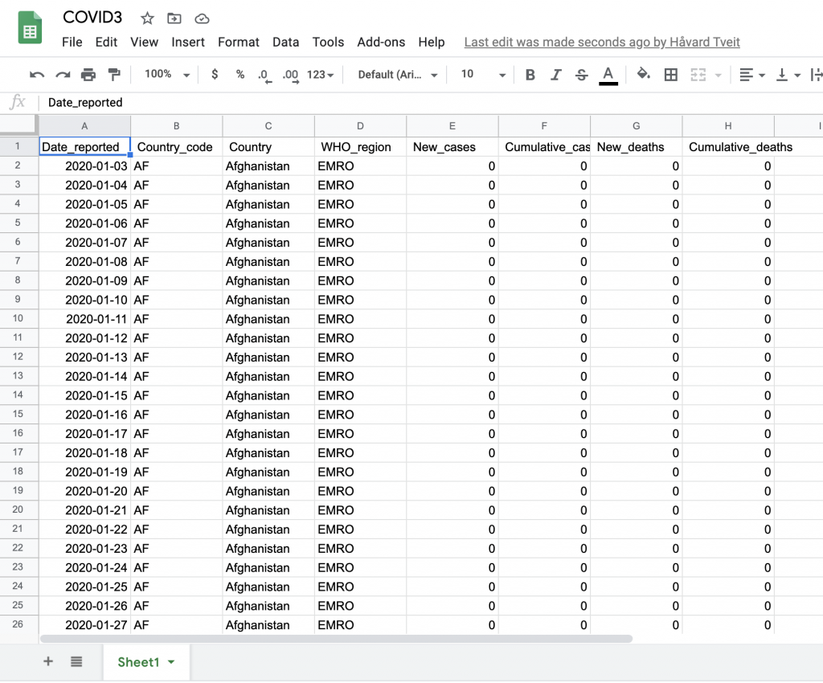Select column A header
The height and width of the screenshot is (683, 823).
tap(84, 126)
